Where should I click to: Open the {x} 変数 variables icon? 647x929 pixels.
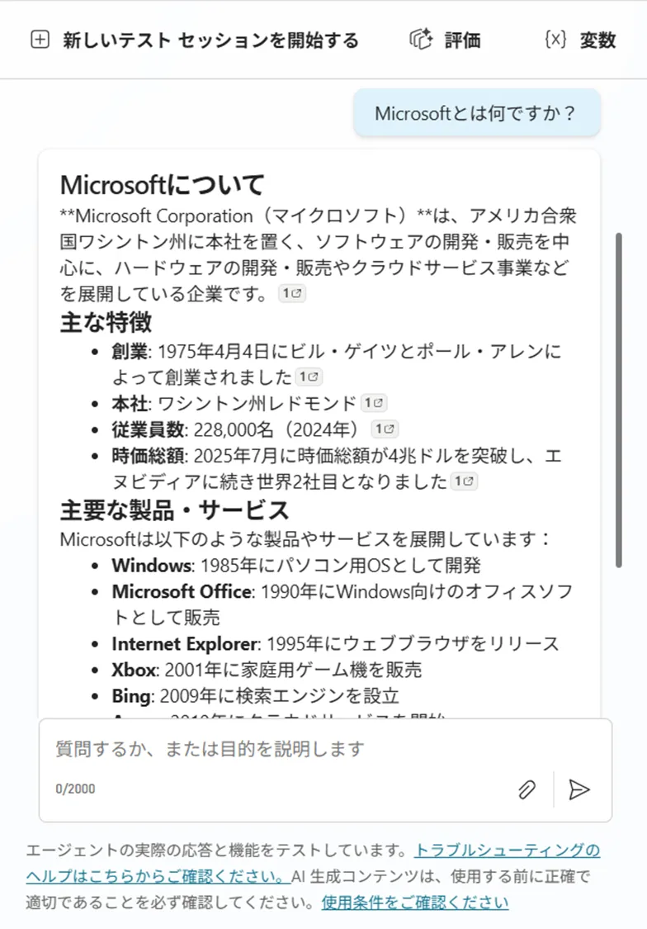[x=555, y=40]
